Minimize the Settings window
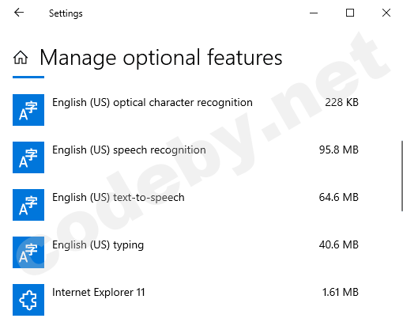The image size is (403, 322). click(x=314, y=13)
